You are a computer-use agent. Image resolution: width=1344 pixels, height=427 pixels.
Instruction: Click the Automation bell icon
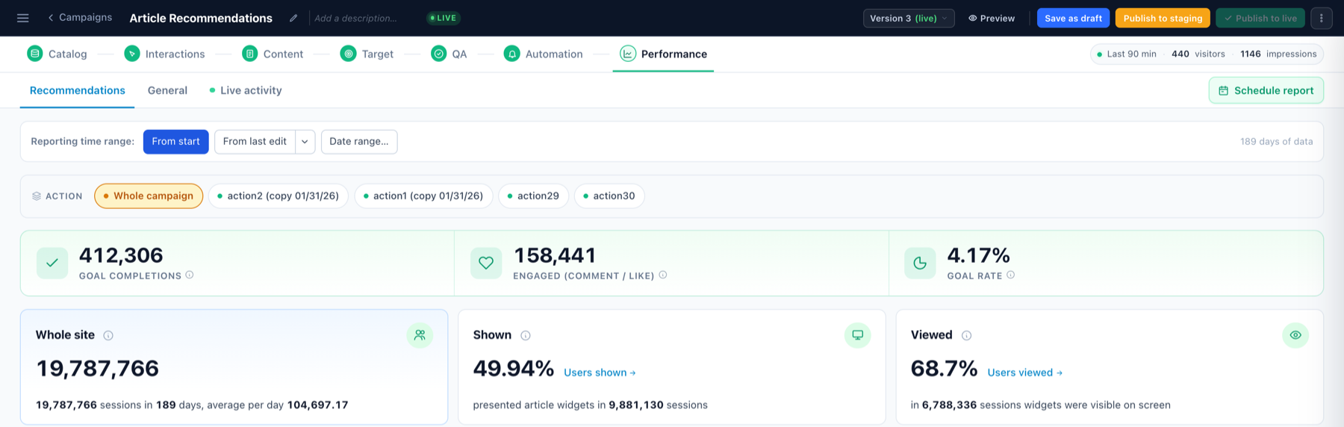pyautogui.click(x=511, y=54)
